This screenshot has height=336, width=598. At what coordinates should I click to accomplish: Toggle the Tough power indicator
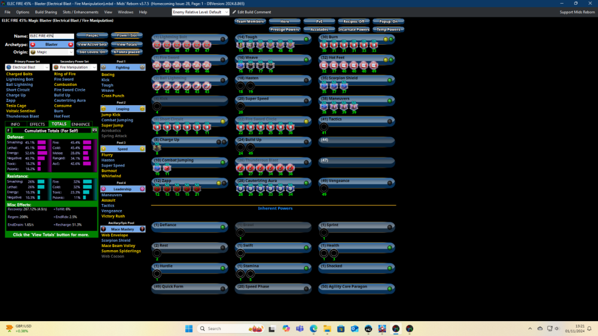(x=306, y=39)
